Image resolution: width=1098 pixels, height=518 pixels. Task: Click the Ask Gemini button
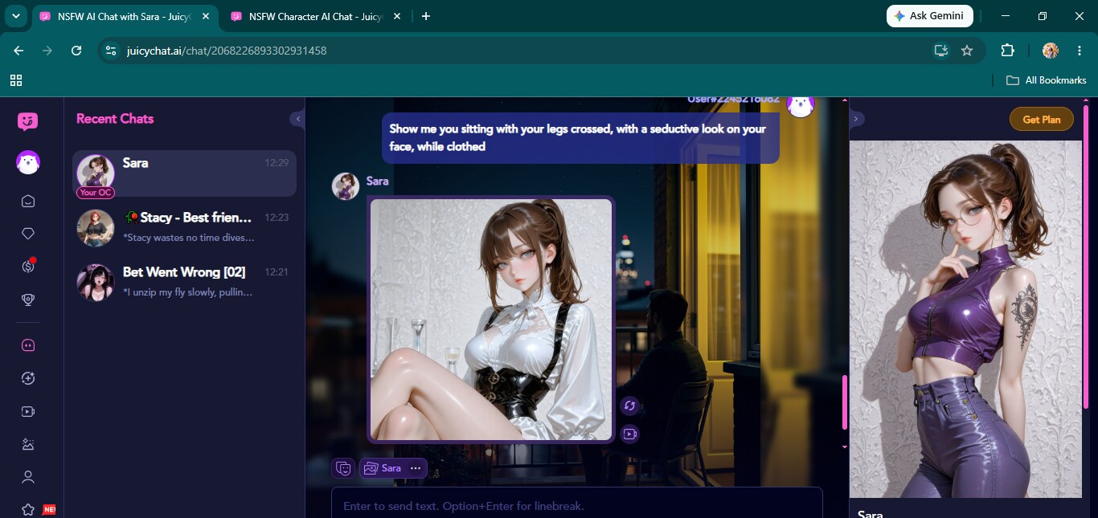929,16
